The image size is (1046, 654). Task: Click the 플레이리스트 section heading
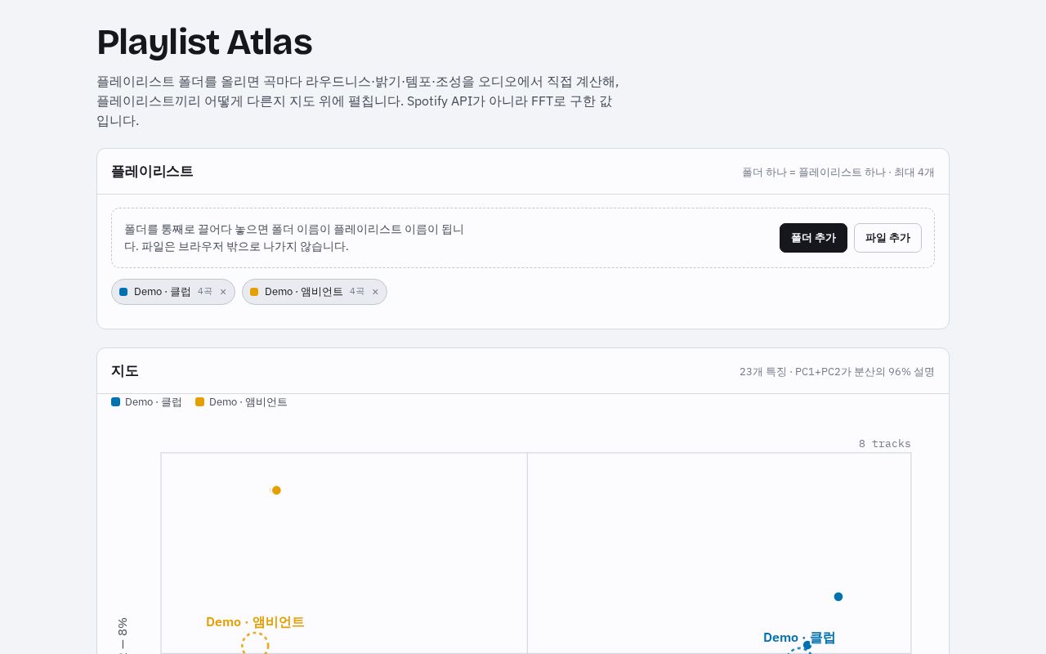152,172
